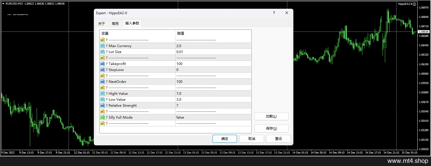
Task: Select the Hight Value cell 7.0
Action: [213, 94]
